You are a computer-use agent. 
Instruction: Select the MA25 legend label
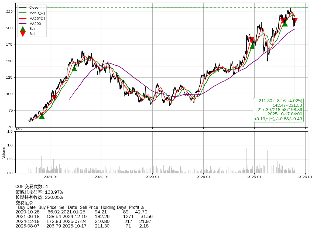[x=37, y=18]
